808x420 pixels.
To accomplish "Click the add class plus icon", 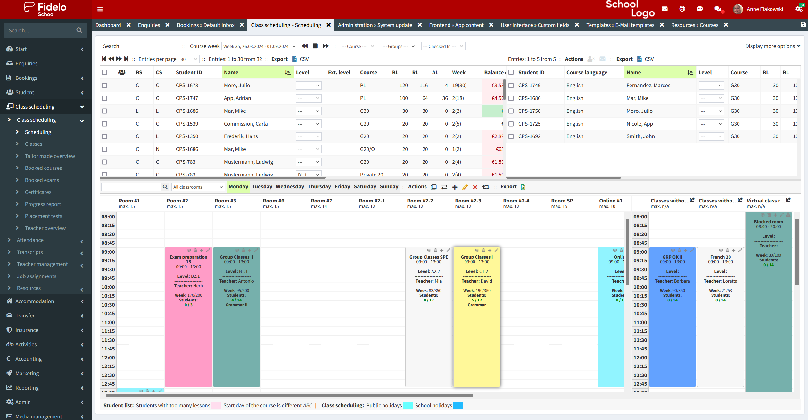I will (455, 187).
